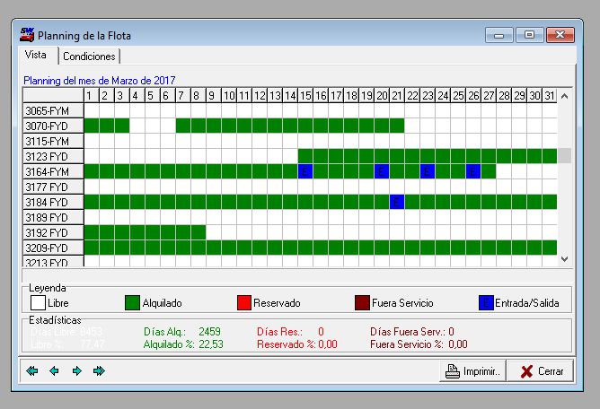600x409 pixels.
Task: Click the Días Res. statistic
Action: [x=290, y=331]
